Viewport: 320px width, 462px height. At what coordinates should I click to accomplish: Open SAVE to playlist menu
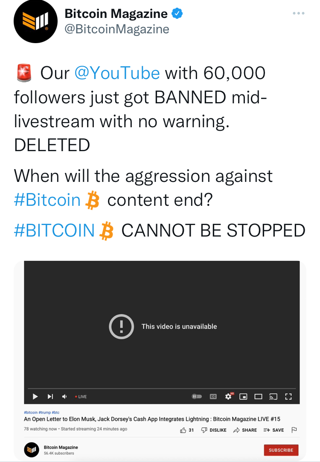tap(273, 430)
